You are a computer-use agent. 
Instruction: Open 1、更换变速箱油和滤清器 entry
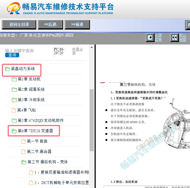(x=62, y=172)
